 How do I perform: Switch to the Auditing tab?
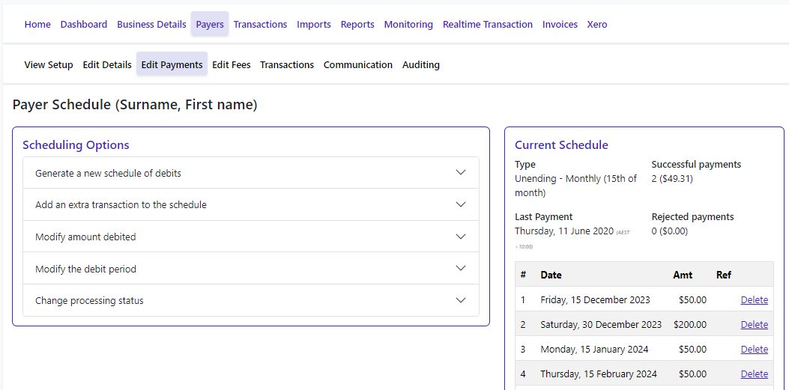[421, 64]
